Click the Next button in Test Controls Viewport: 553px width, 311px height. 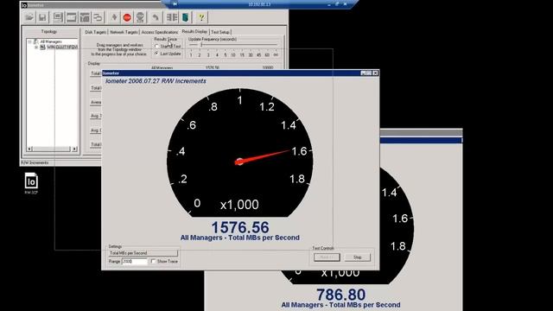coord(327,257)
